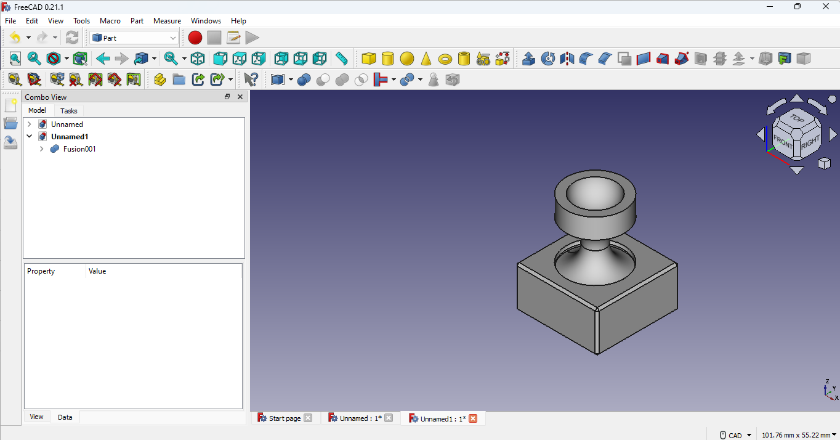Expand the Unnamed document in the tree
The width and height of the screenshot is (840, 440).
[29, 124]
